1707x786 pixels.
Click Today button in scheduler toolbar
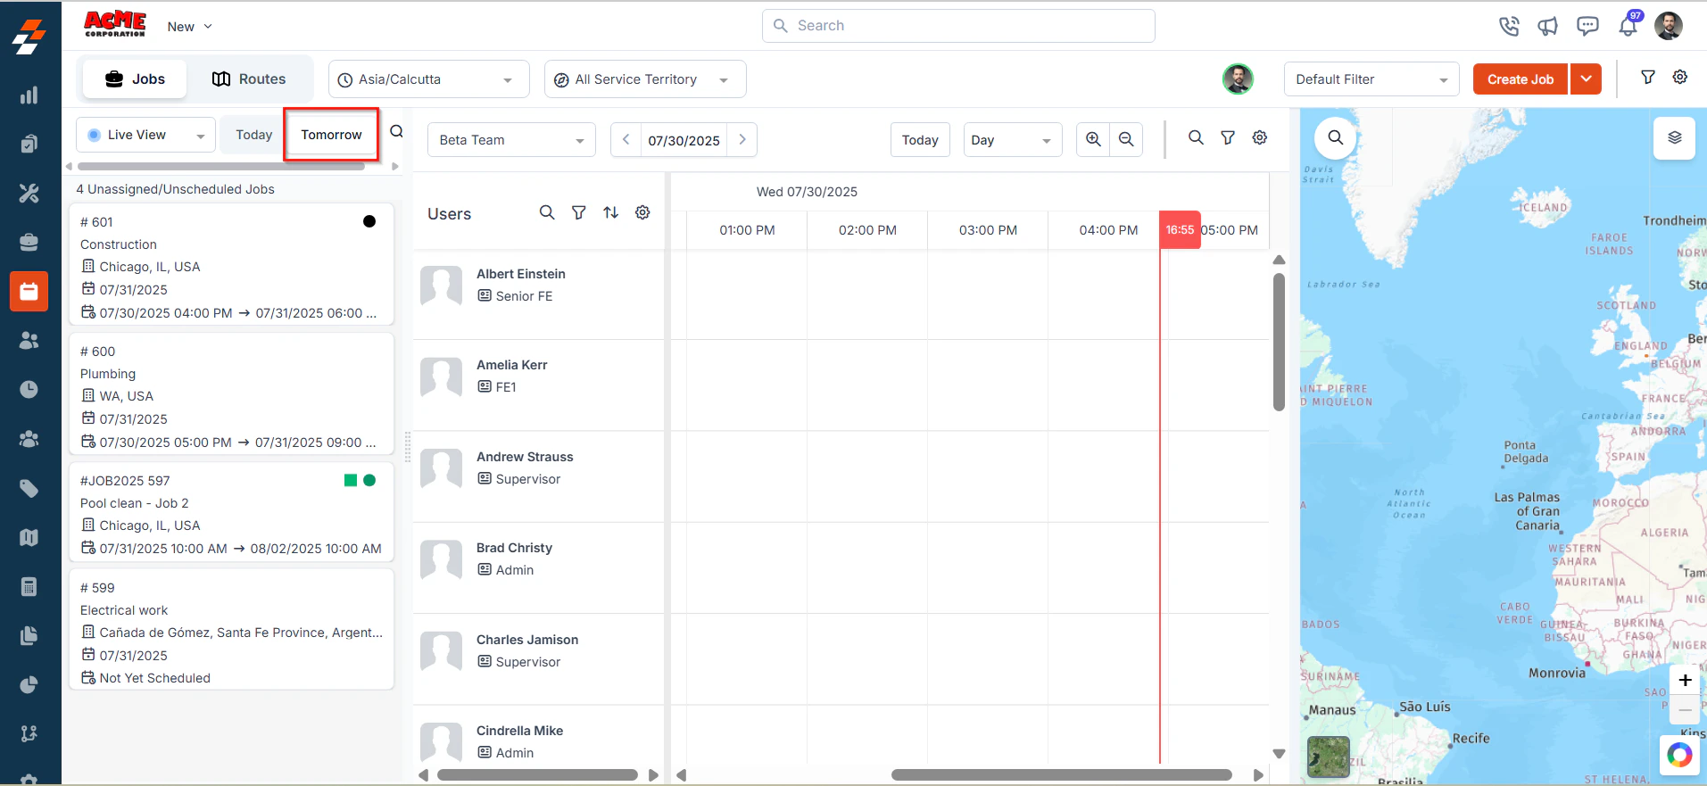(x=920, y=140)
